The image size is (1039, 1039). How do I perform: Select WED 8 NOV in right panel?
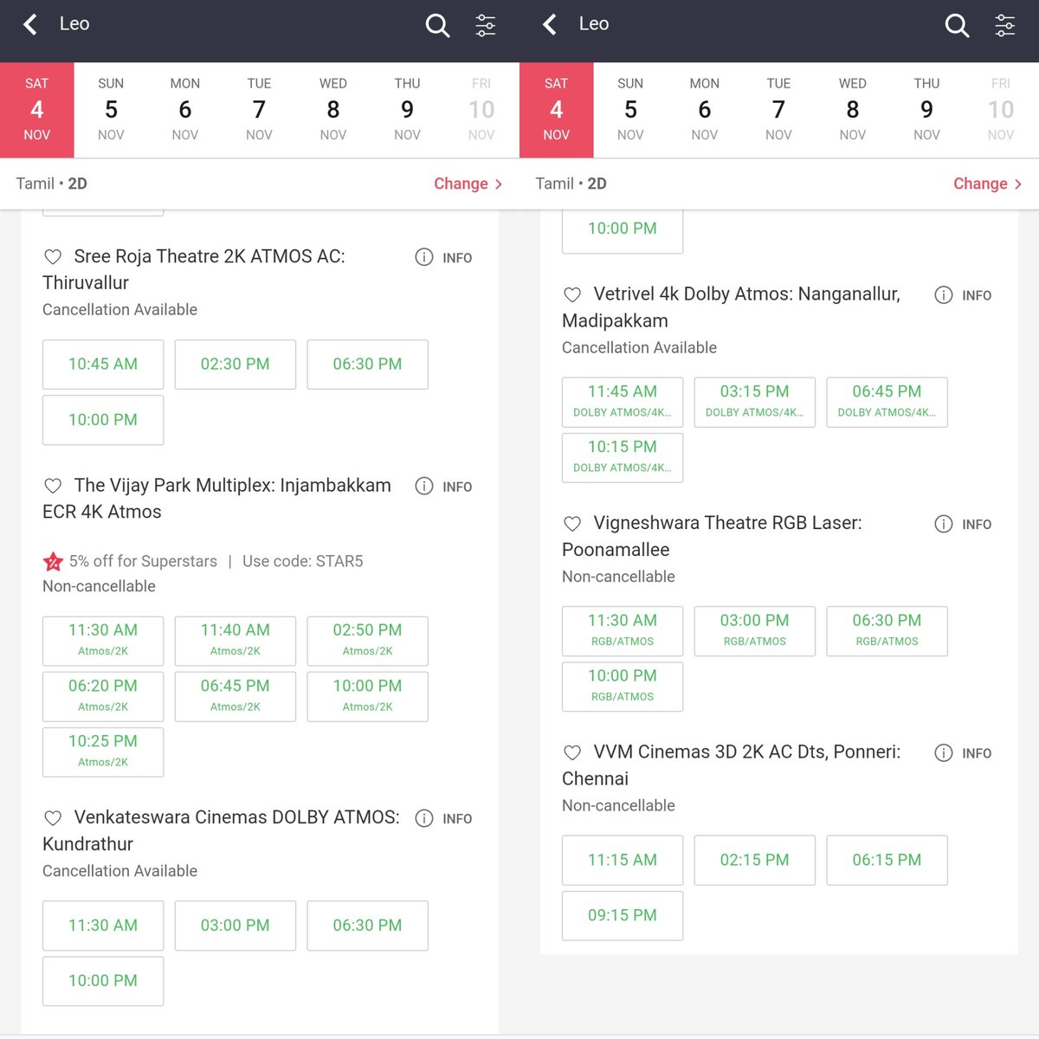coord(853,110)
